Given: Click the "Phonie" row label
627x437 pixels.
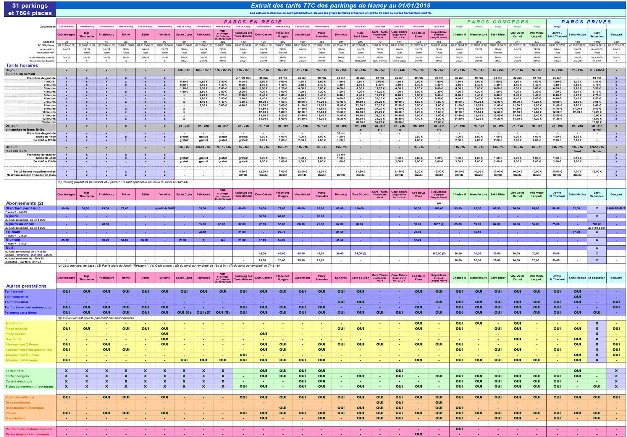Looking at the screenshot, I should tap(11, 413).
